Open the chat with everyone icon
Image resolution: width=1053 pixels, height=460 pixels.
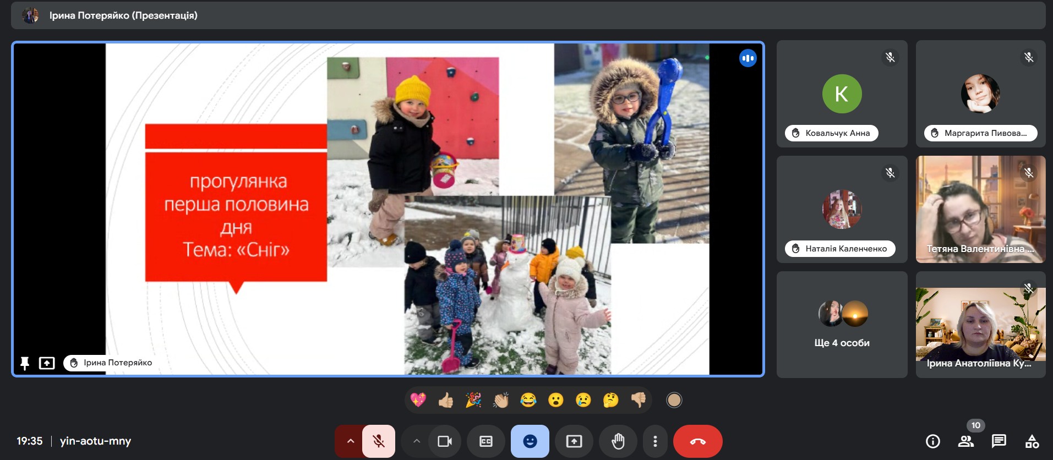(x=999, y=441)
